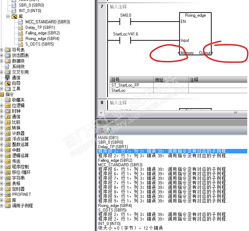Click the 计数器 instruction icon
The width and height of the screenshot is (249, 231).
7,133
